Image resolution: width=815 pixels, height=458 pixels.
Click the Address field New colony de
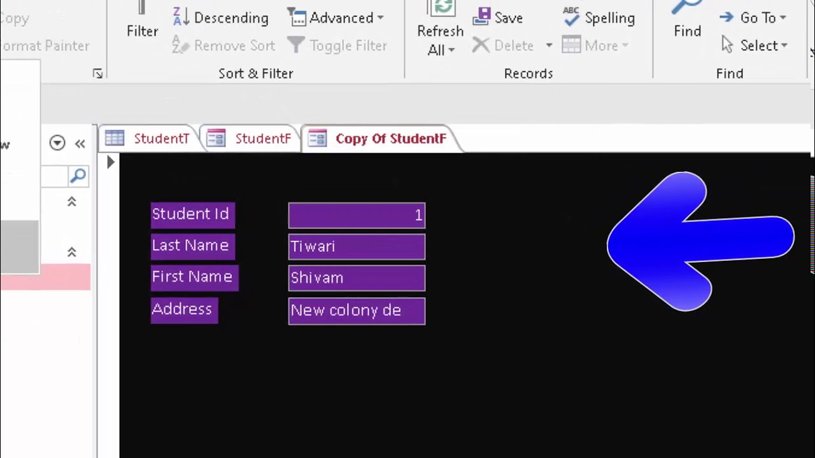point(357,311)
